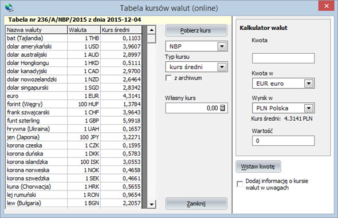Open the NBP source dropdown
The image size is (338, 218).
(x=222, y=46)
